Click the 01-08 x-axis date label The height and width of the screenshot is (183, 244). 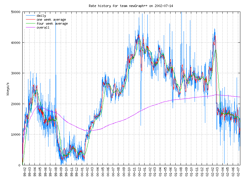click(x=181, y=172)
